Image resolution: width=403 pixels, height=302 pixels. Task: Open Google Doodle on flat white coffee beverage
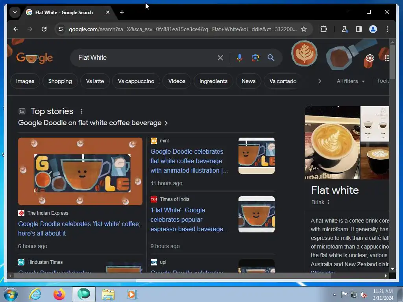coord(93,123)
